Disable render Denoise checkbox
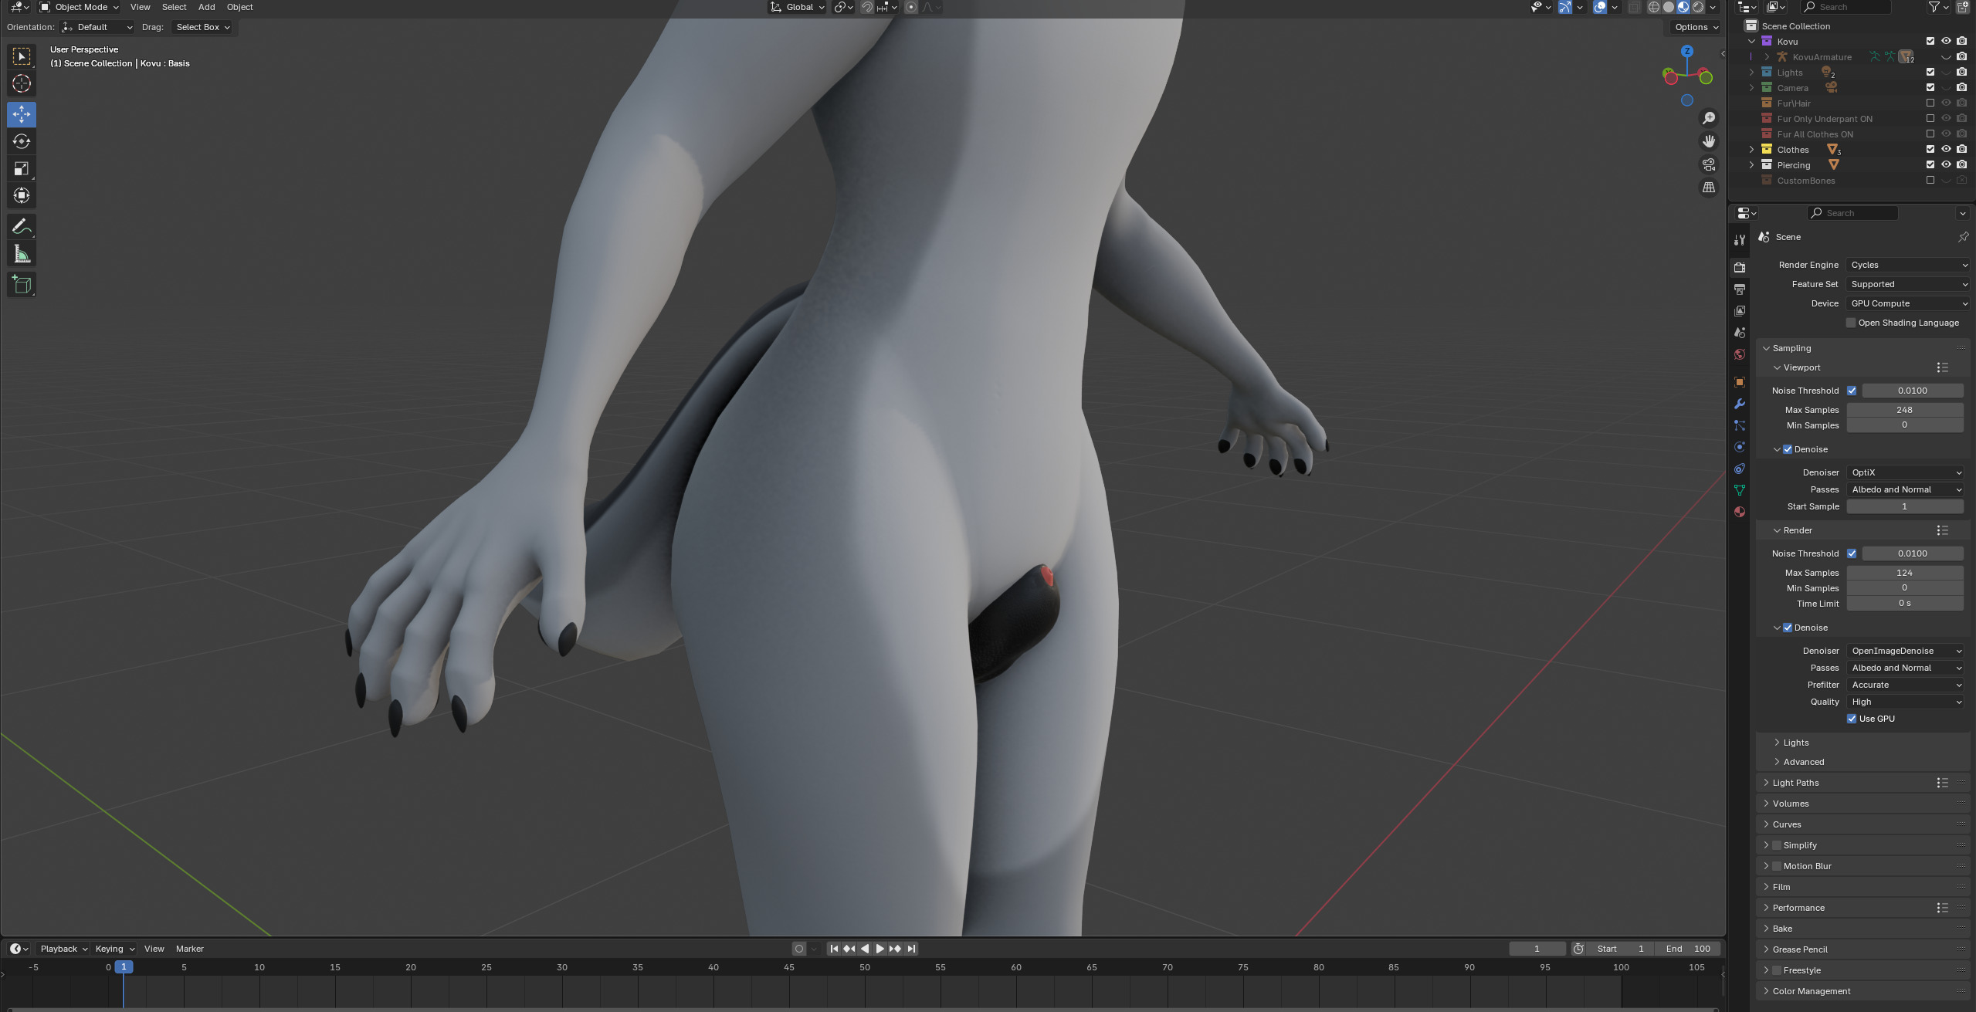Image resolution: width=1976 pixels, height=1012 pixels. click(x=1788, y=628)
